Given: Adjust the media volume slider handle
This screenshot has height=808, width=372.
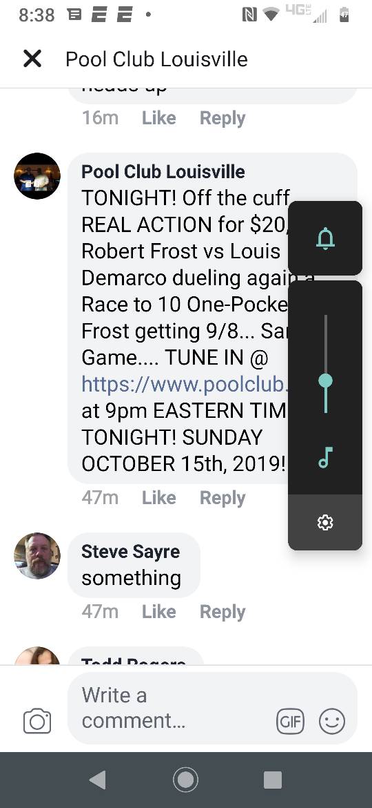Looking at the screenshot, I should tap(325, 381).
